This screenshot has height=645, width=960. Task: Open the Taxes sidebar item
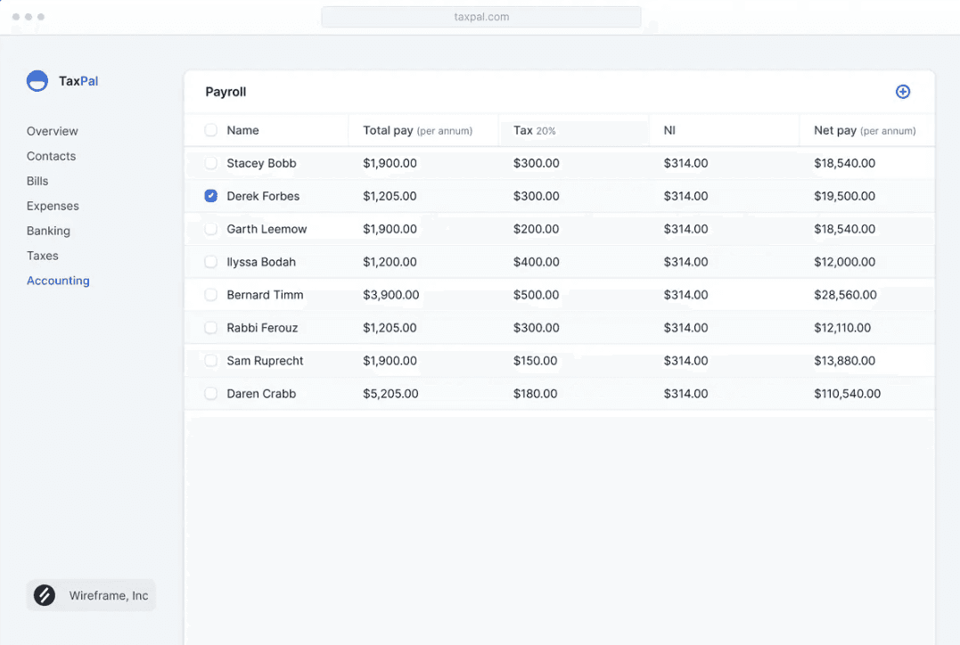[43, 256]
